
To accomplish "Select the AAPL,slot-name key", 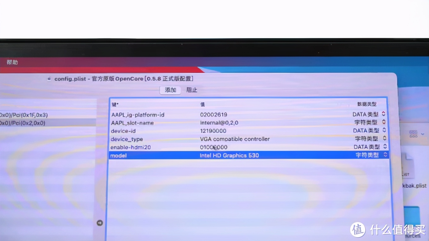I will pos(132,123).
